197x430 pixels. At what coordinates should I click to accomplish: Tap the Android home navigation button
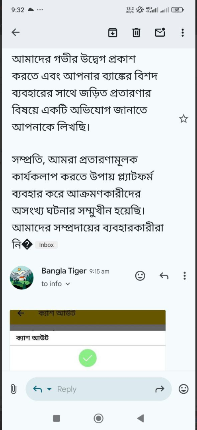[x=98, y=418]
